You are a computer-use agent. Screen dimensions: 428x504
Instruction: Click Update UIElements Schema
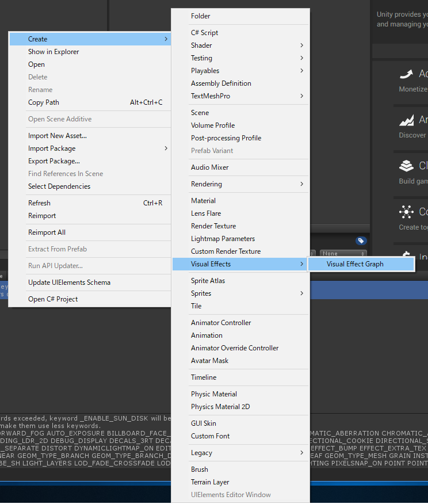(x=90, y=282)
